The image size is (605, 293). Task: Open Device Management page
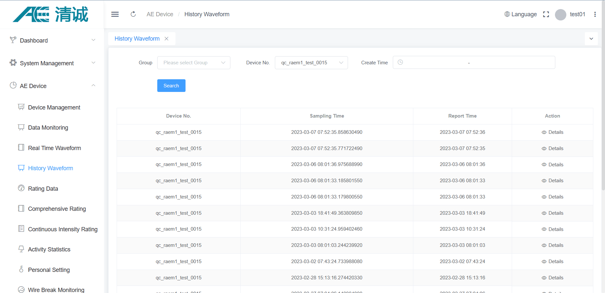[54, 108]
